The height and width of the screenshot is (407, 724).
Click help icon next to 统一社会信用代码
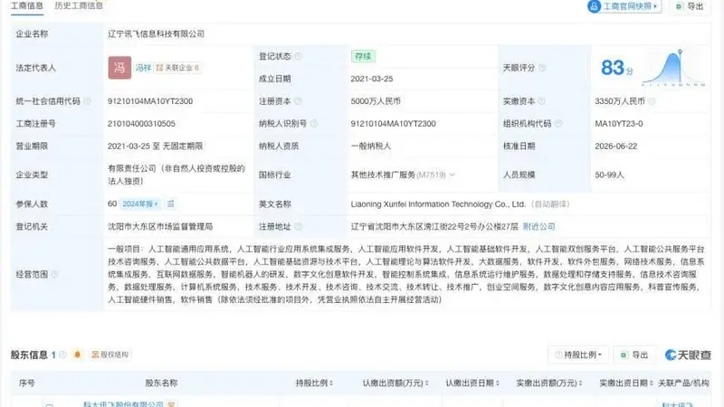tap(87, 101)
